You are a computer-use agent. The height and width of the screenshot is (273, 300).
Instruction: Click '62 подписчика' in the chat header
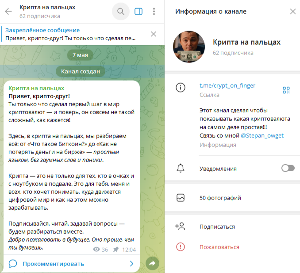(40, 16)
